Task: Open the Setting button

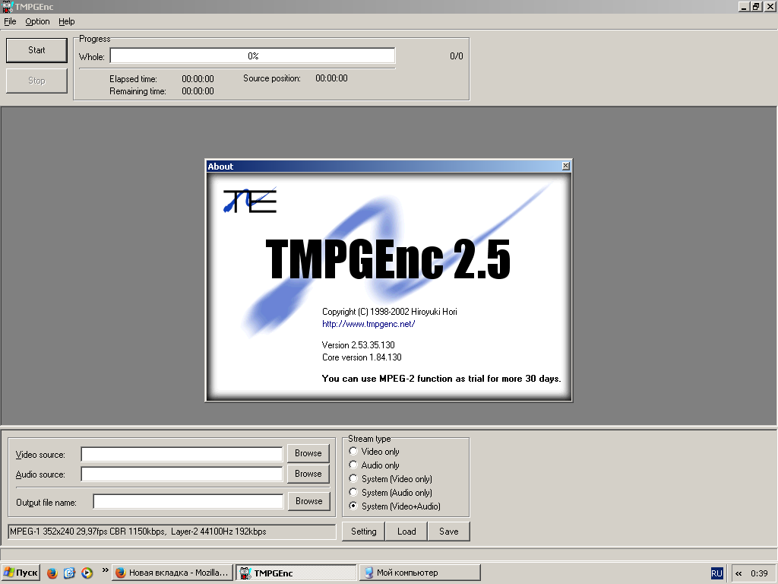Action: point(364,532)
